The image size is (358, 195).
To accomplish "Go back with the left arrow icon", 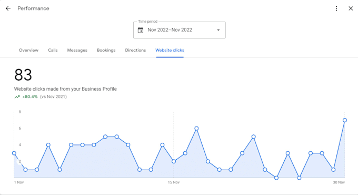I will [8, 8].
